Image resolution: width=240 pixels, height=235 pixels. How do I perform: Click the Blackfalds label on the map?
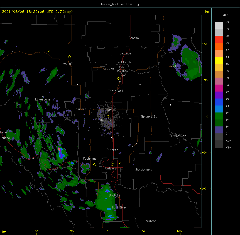(123, 62)
